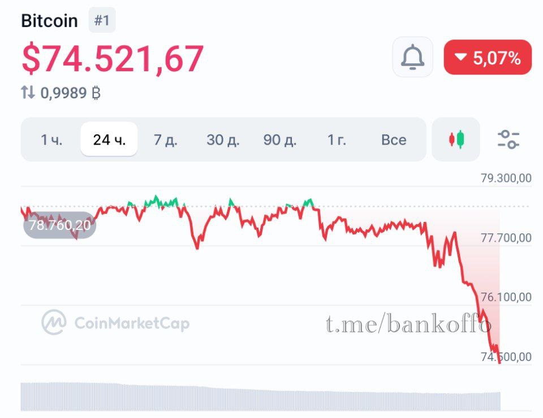The width and height of the screenshot is (543, 418).
Task: Show the 1 г. price chart
Action: click(x=337, y=140)
